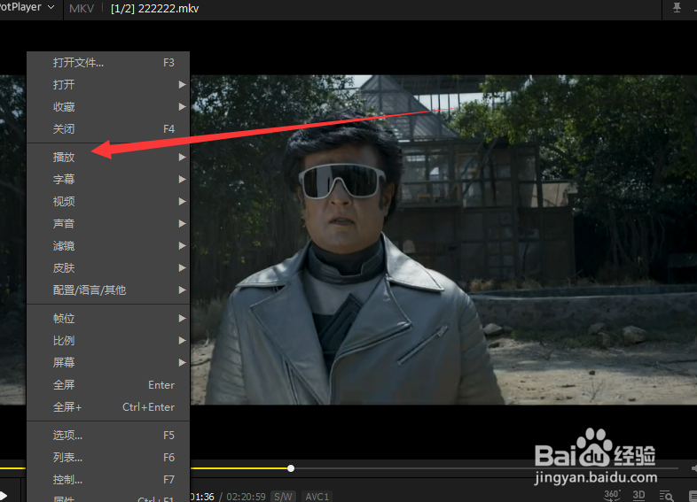Select 全屏 Enter menu item
Screen dimensions: 697x502
[x=108, y=385]
